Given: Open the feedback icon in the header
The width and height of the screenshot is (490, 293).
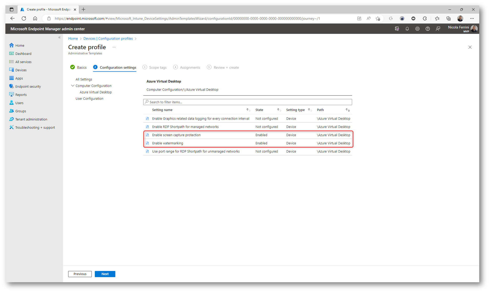Looking at the screenshot, I should pyautogui.click(x=438, y=29).
